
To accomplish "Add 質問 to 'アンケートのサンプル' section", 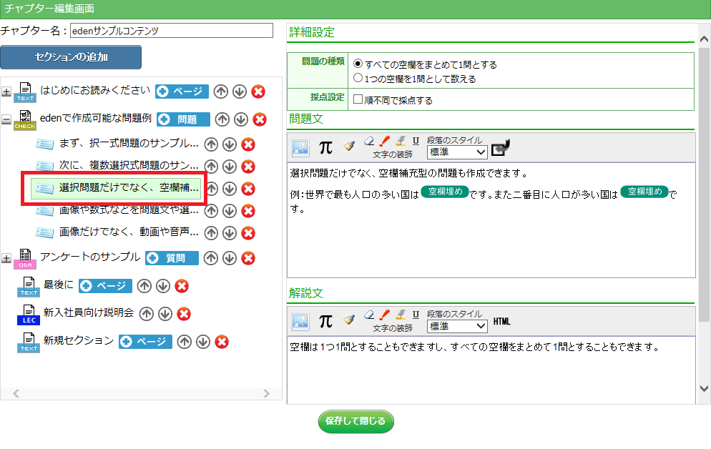I will pyautogui.click(x=172, y=258).
